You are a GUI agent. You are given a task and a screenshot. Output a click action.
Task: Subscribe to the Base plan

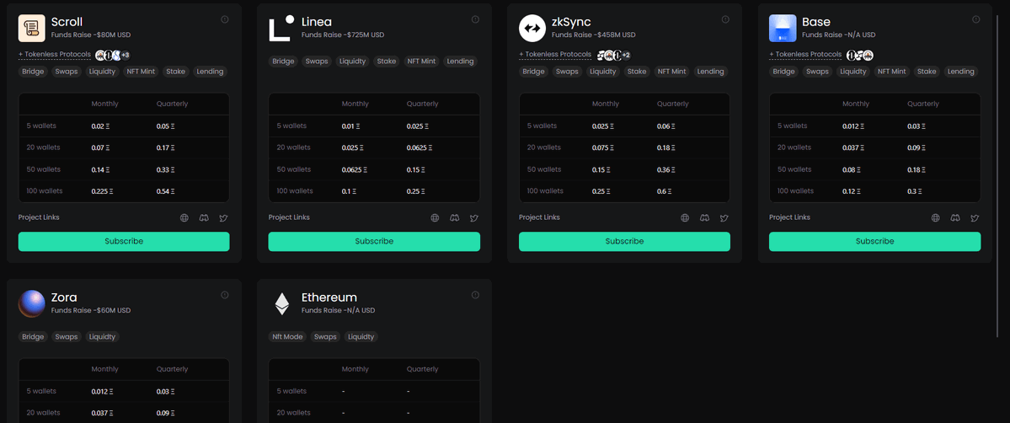pyautogui.click(x=874, y=241)
